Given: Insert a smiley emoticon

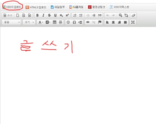Looking at the screenshot, I should coord(68,22).
